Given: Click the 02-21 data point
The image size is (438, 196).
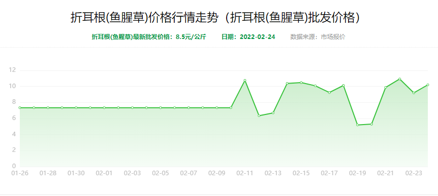Looking at the screenshot, I should click(386, 88).
